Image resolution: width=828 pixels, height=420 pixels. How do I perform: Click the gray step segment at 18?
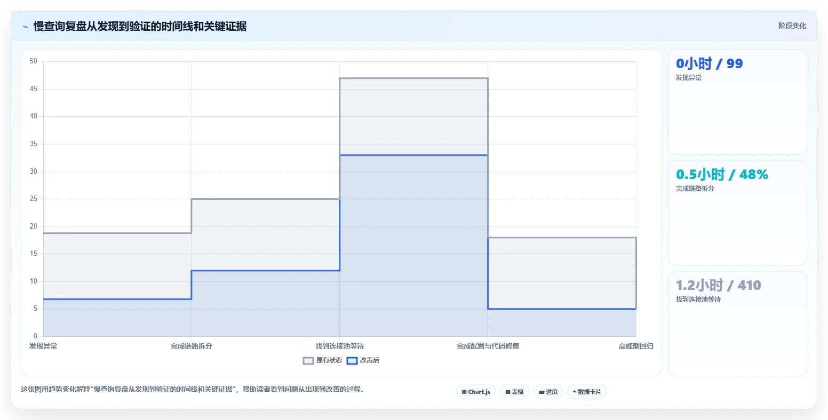click(562, 237)
